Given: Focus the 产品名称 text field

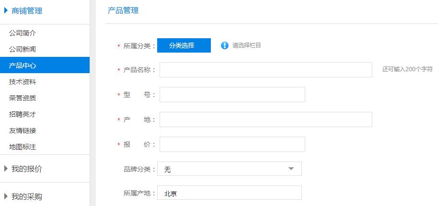Looking at the screenshot, I should (x=265, y=70).
